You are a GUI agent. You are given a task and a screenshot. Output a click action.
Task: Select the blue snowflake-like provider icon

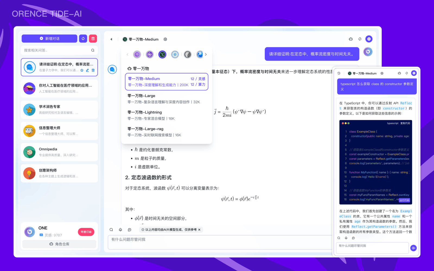pyautogui.click(x=175, y=54)
